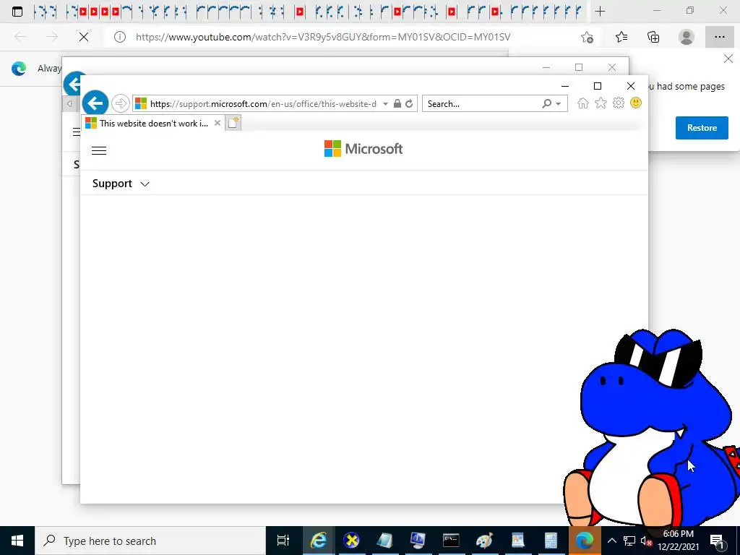Click the support.microsoft.com URL field in IE

click(x=263, y=104)
